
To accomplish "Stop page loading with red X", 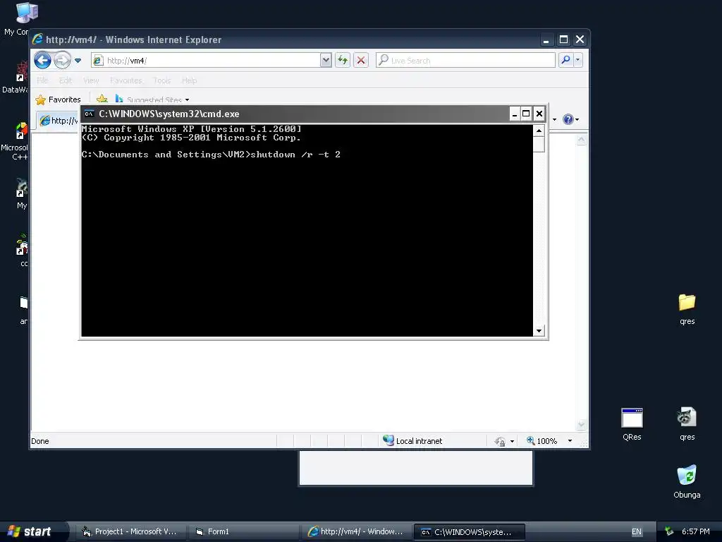I will [361, 61].
